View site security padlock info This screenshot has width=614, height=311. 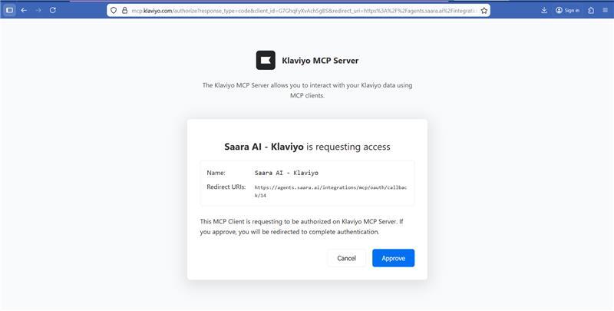124,11
